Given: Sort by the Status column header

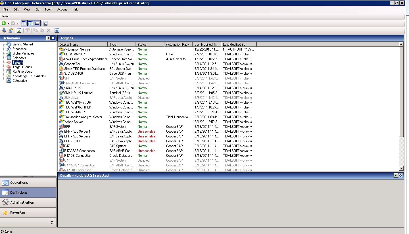Looking at the screenshot, I should (150, 45).
